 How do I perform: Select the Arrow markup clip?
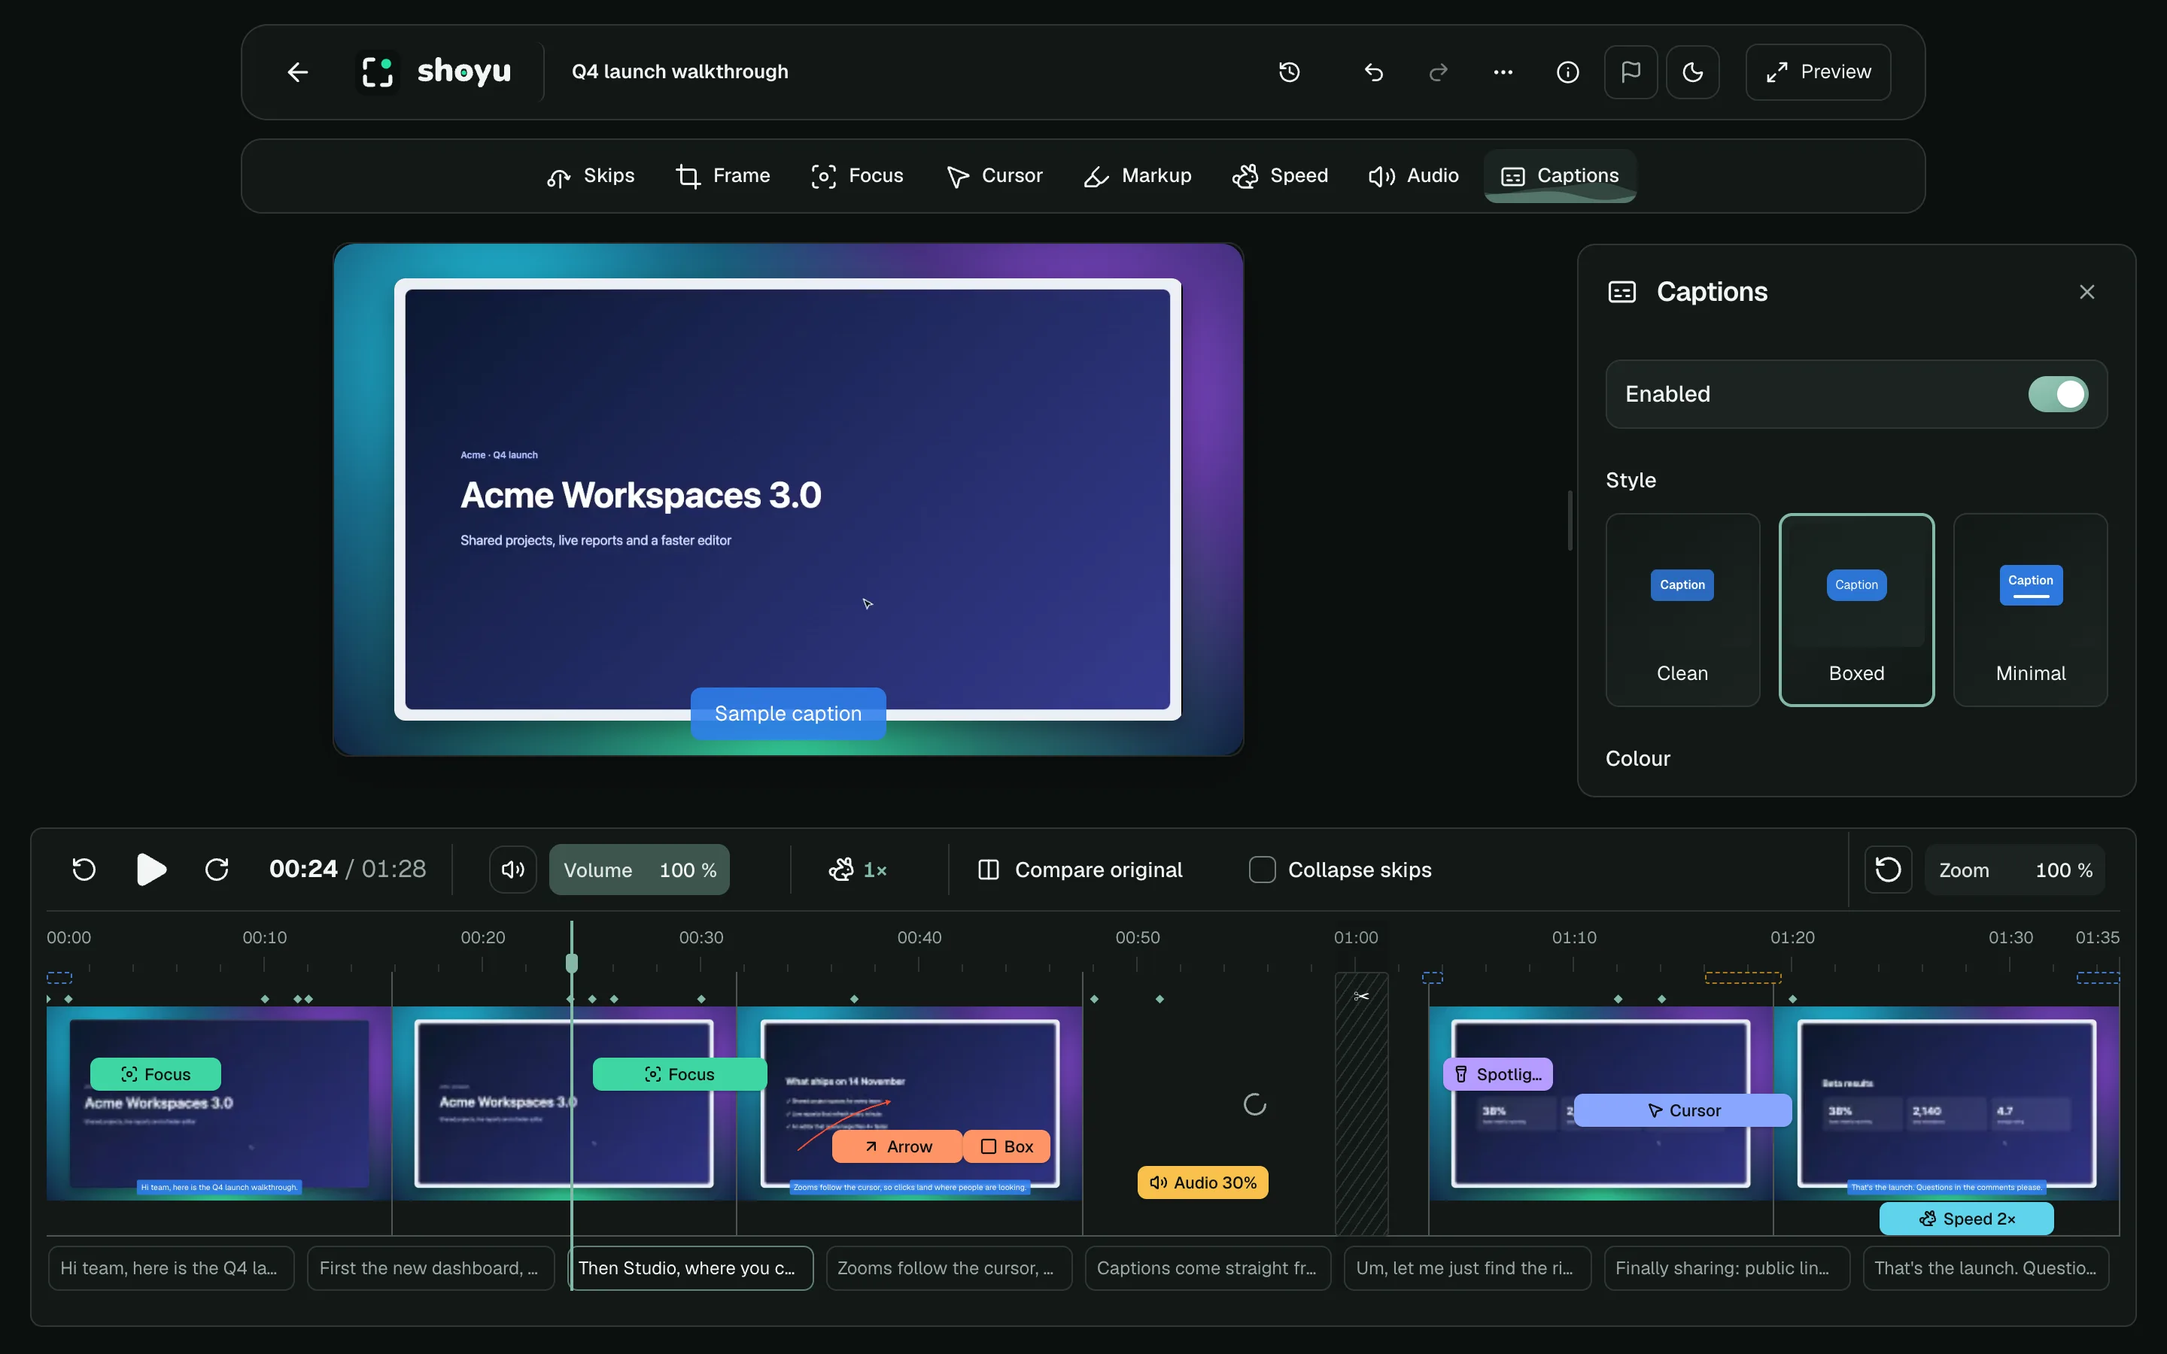pos(896,1146)
